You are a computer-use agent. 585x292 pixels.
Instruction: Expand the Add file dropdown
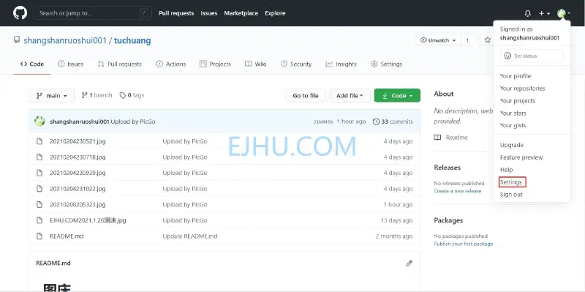pos(350,96)
